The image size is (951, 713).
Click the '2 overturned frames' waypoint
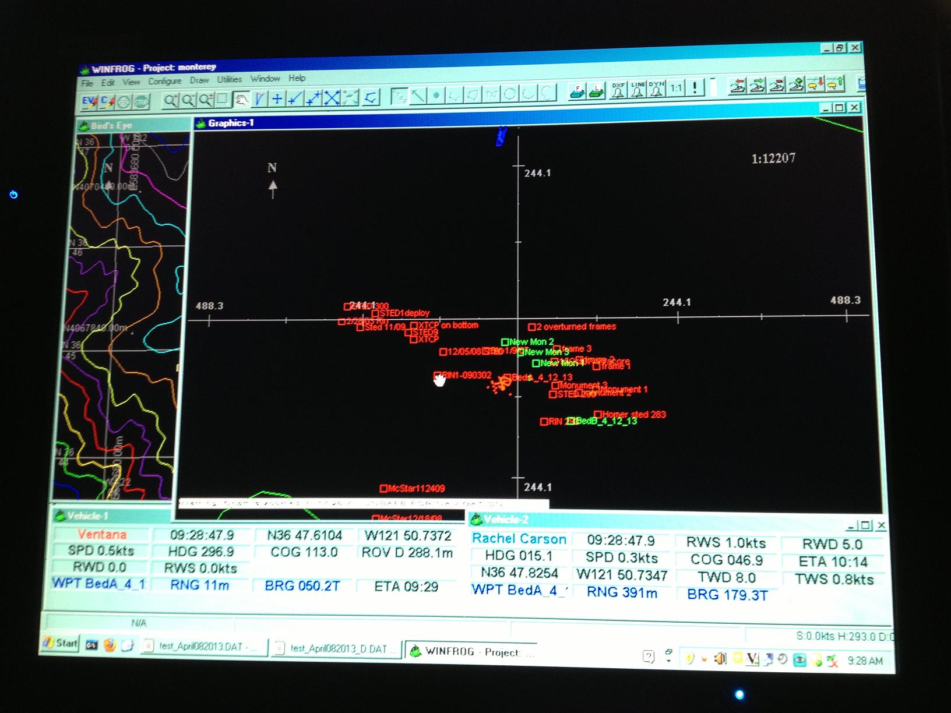572,327
